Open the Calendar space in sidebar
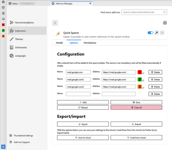Image resolution: width=172 pixels, height=150 pixels. [3, 8]
